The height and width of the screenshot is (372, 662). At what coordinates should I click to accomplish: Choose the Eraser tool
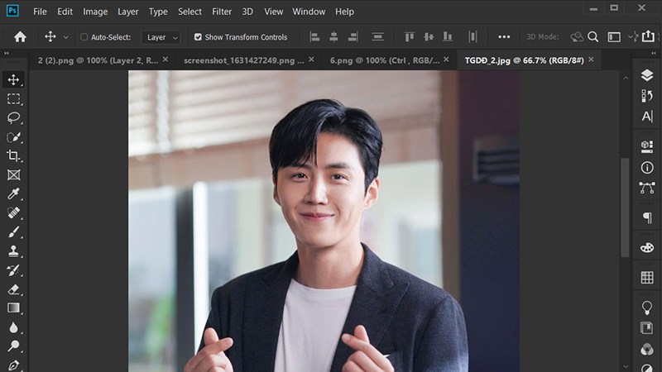pyautogui.click(x=13, y=289)
